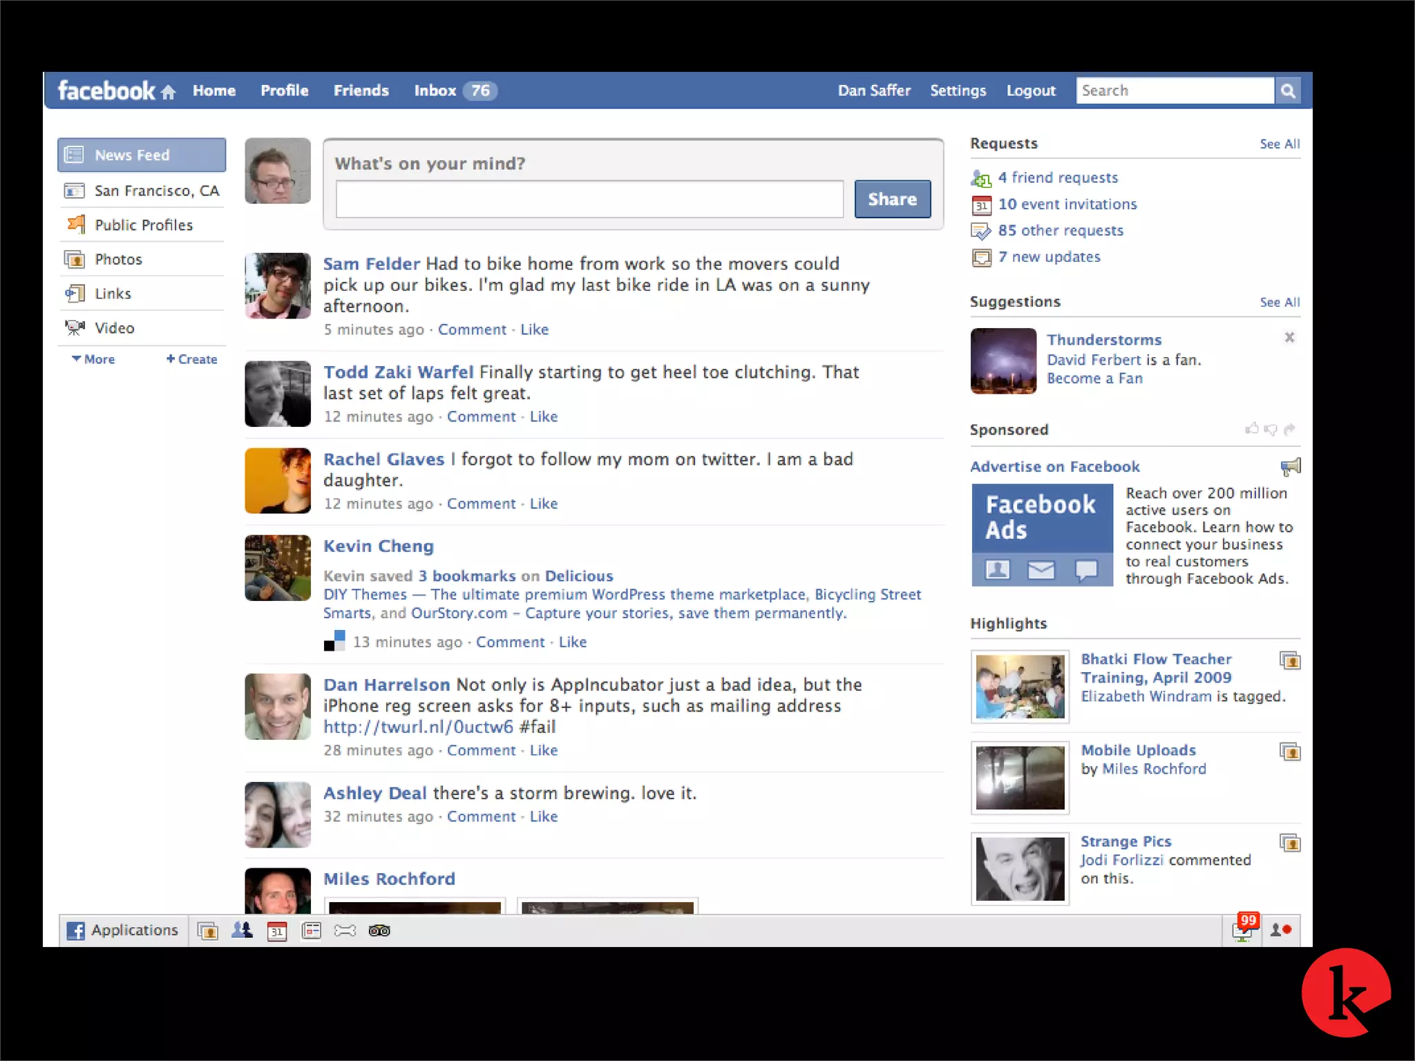1415x1061 pixels.
Task: Open Photos app icon in bottom bar
Action: [x=208, y=930]
